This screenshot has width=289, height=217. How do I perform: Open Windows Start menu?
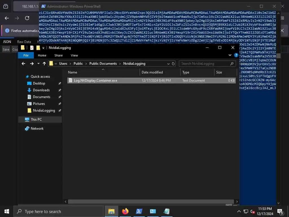[x=7, y=211]
